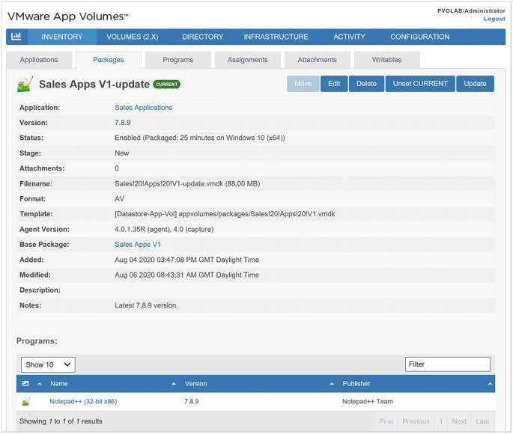Click the version value 7.8.9 in details
The image size is (513, 434).
(123, 123)
